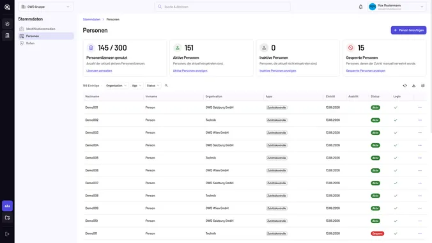This screenshot has height=243, width=432.
Task: Open the Organisation filter dropdown
Action: click(116, 86)
